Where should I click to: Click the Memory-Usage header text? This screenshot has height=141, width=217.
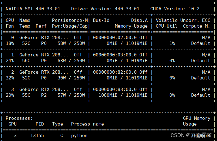(131, 26)
